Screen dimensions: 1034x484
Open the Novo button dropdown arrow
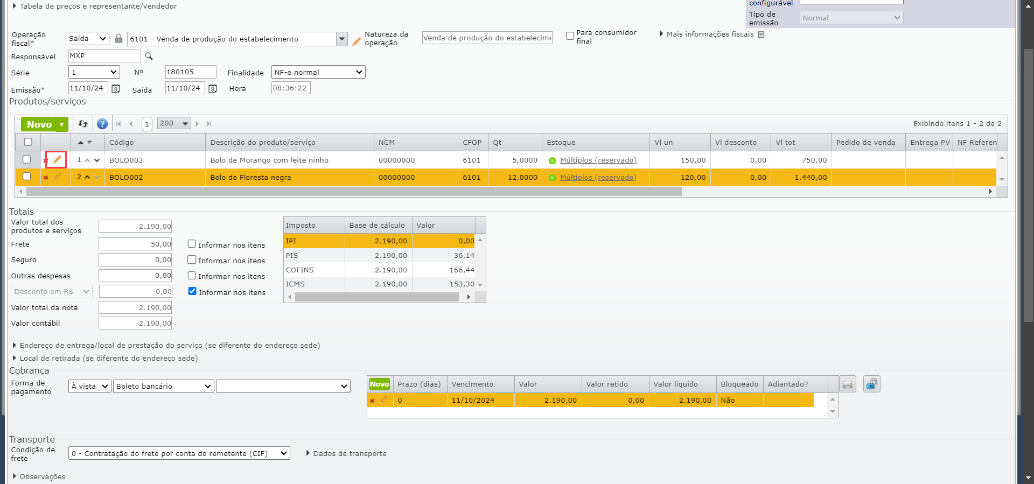coord(62,124)
